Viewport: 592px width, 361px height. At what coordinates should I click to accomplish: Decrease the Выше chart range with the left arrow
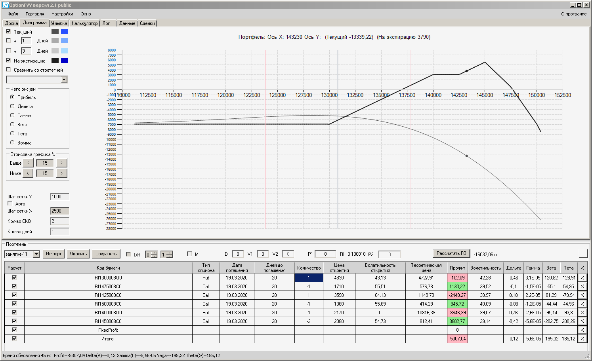click(x=28, y=163)
